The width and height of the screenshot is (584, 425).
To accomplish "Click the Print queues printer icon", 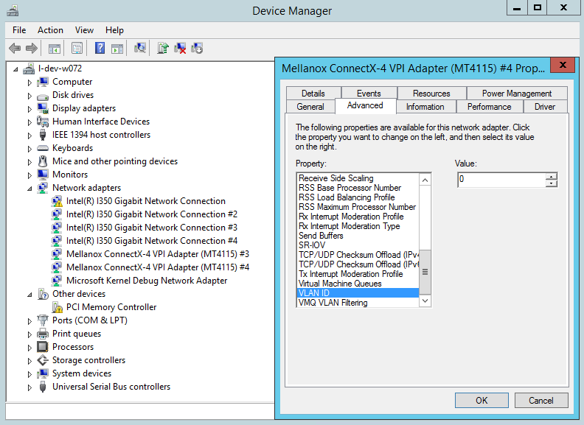I will click(43, 334).
